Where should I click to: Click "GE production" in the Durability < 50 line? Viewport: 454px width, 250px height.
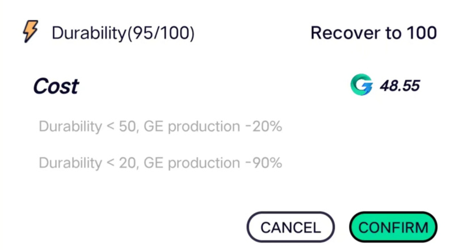[x=192, y=126]
